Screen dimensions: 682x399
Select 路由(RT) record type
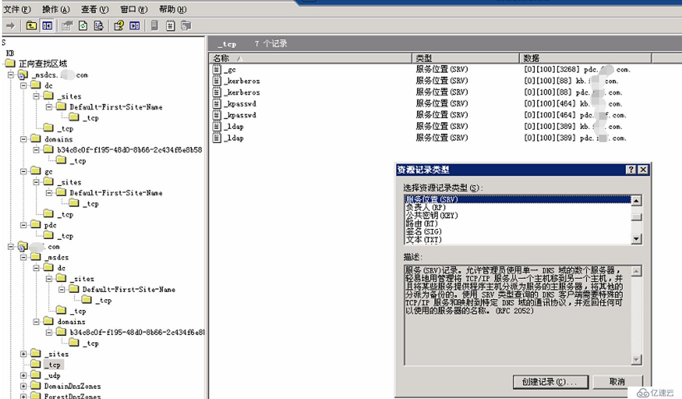point(421,223)
